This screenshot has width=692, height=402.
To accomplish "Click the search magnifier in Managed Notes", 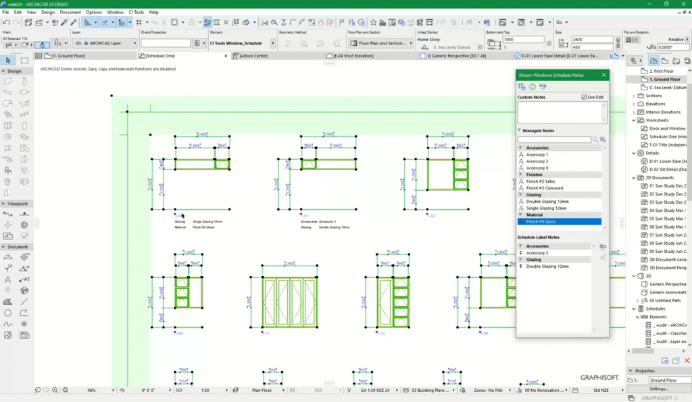I will click(595, 140).
